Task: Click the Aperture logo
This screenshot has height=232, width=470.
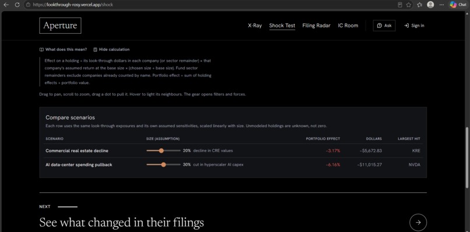Action: [60, 26]
